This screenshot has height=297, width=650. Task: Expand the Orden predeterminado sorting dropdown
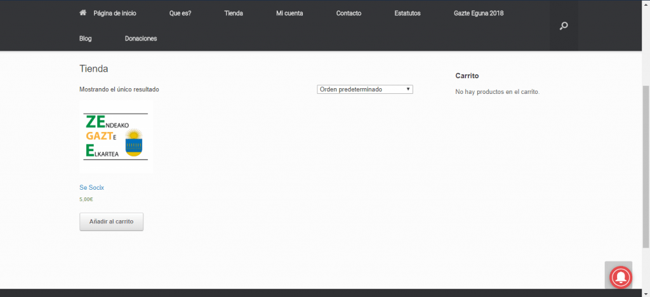pos(365,89)
